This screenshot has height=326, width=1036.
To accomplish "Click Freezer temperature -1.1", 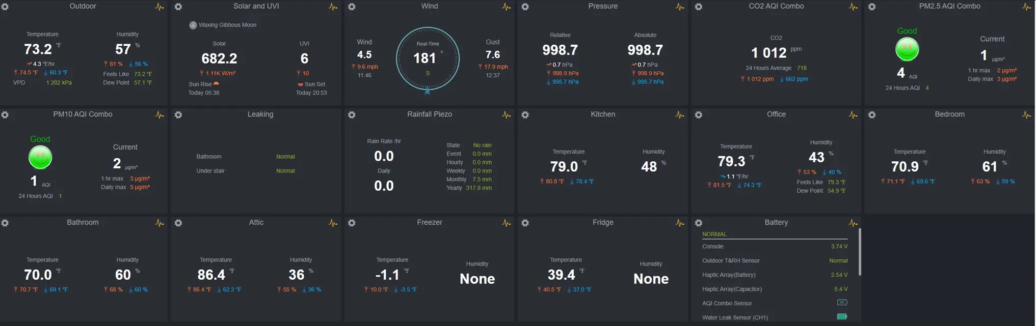I will (387, 275).
